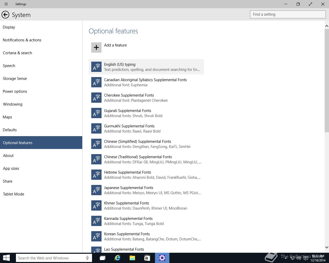329x263 pixels.
Task: Open Cortana & search settings
Action: click(x=41, y=53)
